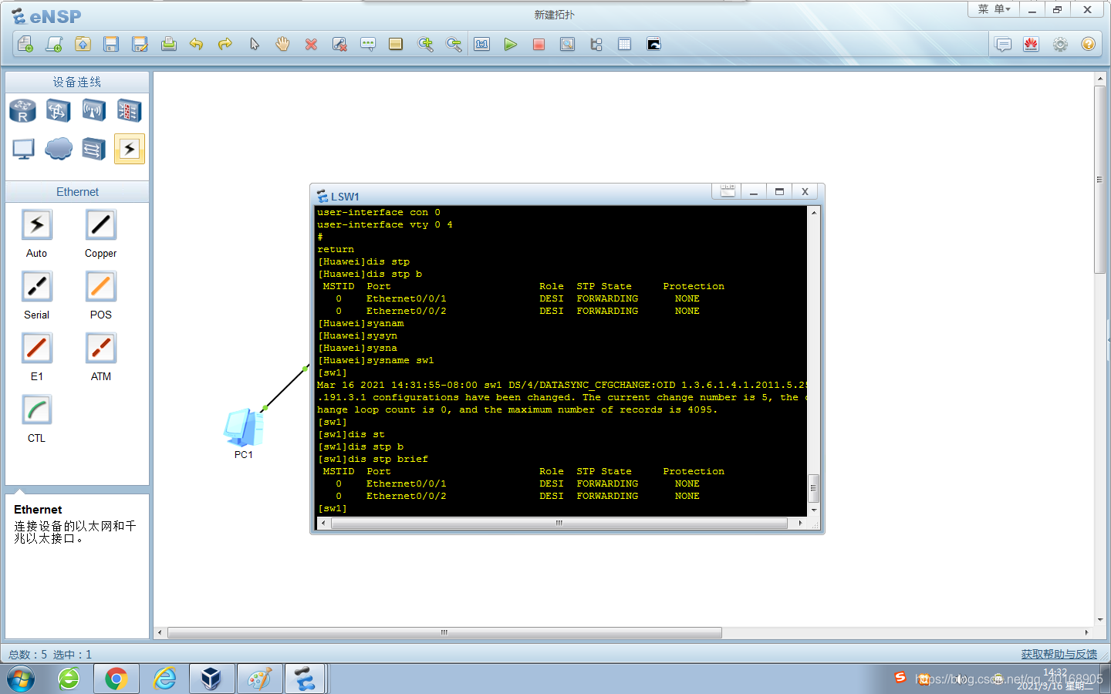Open VirtualBox from the taskbar

coord(211,679)
